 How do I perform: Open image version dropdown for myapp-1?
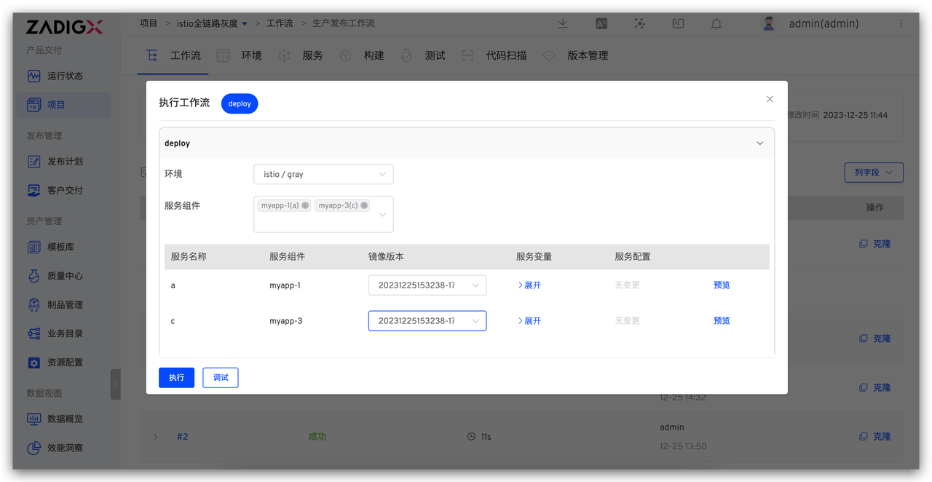pos(427,285)
